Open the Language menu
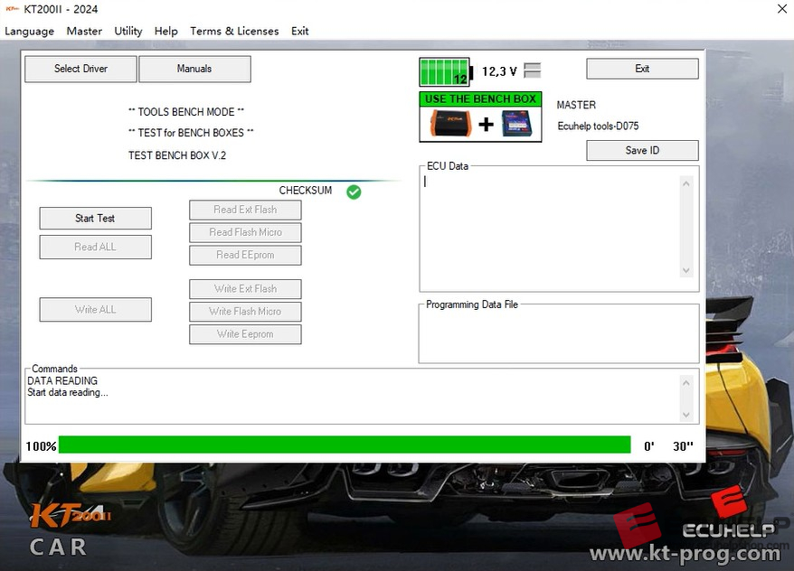 pos(29,31)
